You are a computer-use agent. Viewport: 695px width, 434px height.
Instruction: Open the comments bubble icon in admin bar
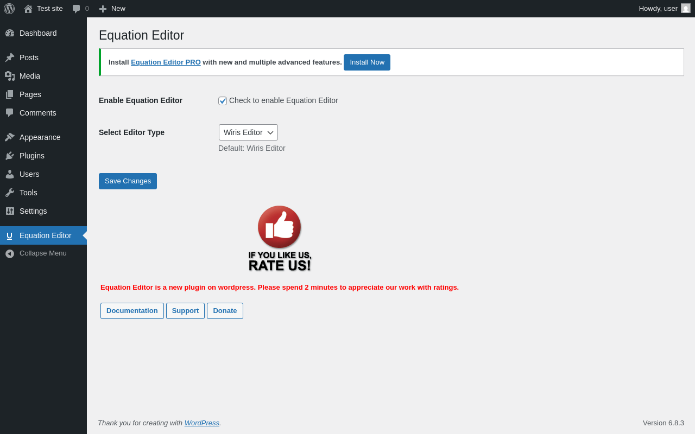tap(77, 9)
